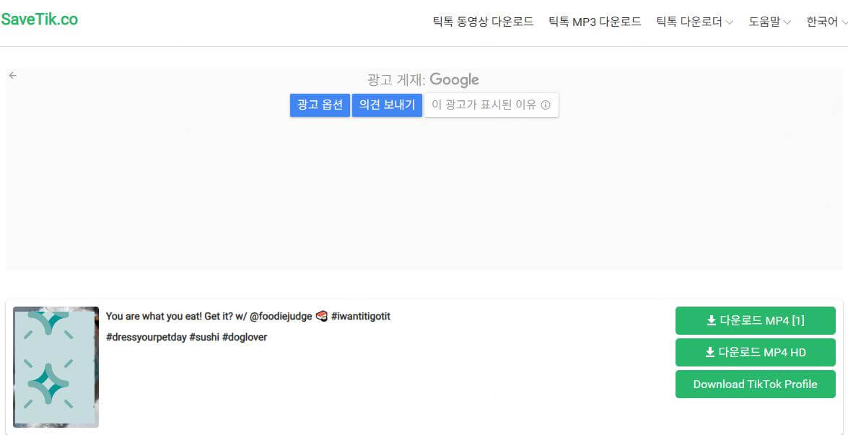Click the ad's back arrow icon
This screenshot has width=848, height=435.
12,76
